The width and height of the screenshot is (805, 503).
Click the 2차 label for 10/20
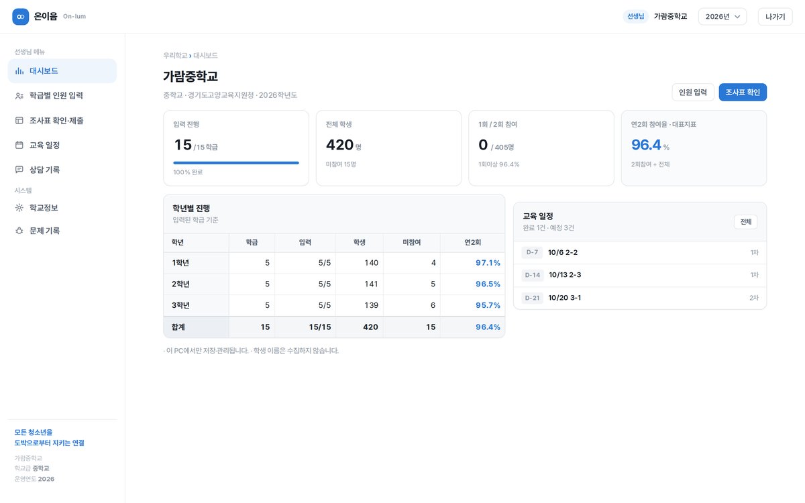(754, 298)
